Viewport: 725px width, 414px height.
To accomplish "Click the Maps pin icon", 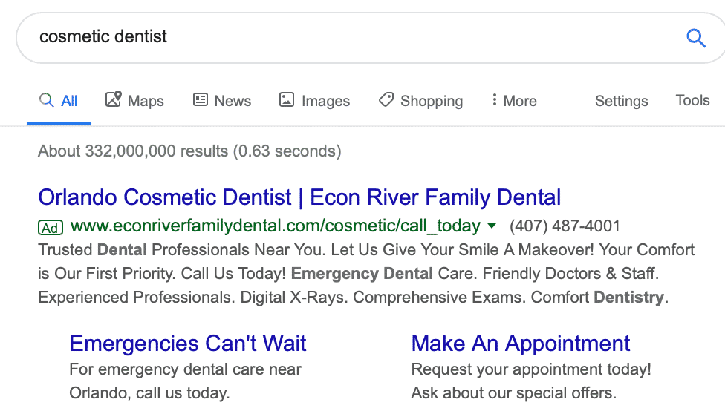I will [113, 99].
